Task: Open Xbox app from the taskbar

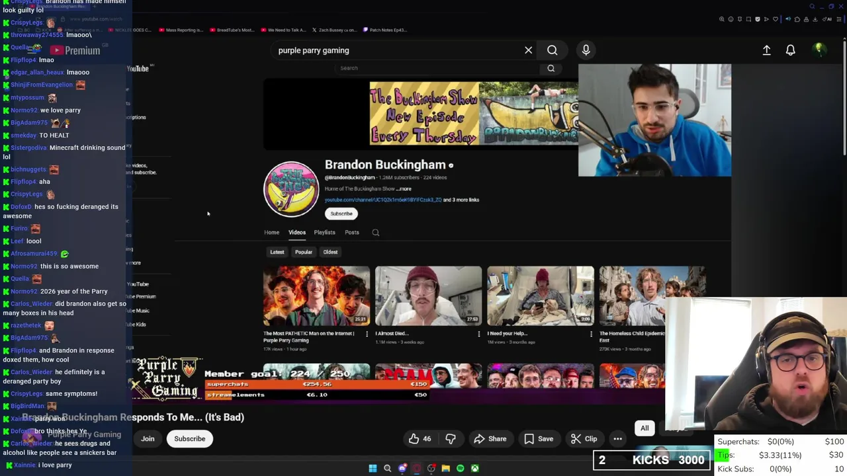Action: tap(475, 468)
